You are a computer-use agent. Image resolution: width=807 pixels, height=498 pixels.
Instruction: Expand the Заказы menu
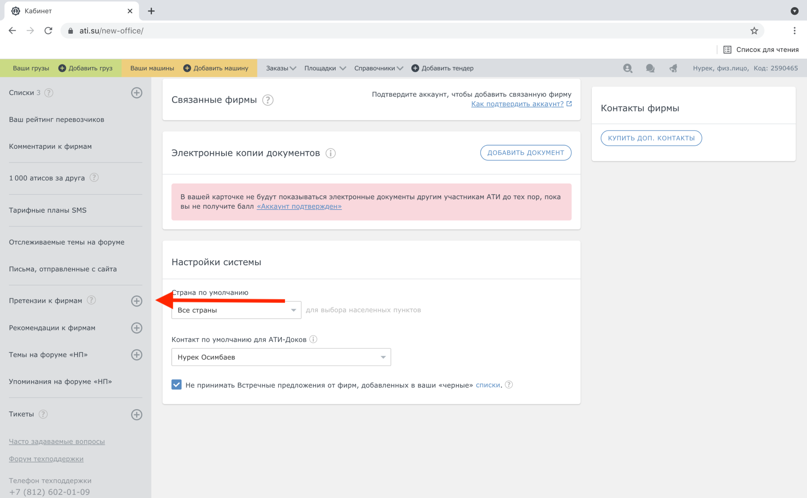tap(281, 68)
